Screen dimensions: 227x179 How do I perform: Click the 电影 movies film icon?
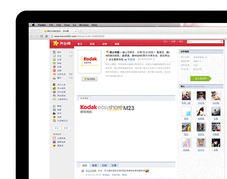54,110
